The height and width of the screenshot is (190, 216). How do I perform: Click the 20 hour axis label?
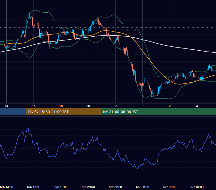[88, 106]
